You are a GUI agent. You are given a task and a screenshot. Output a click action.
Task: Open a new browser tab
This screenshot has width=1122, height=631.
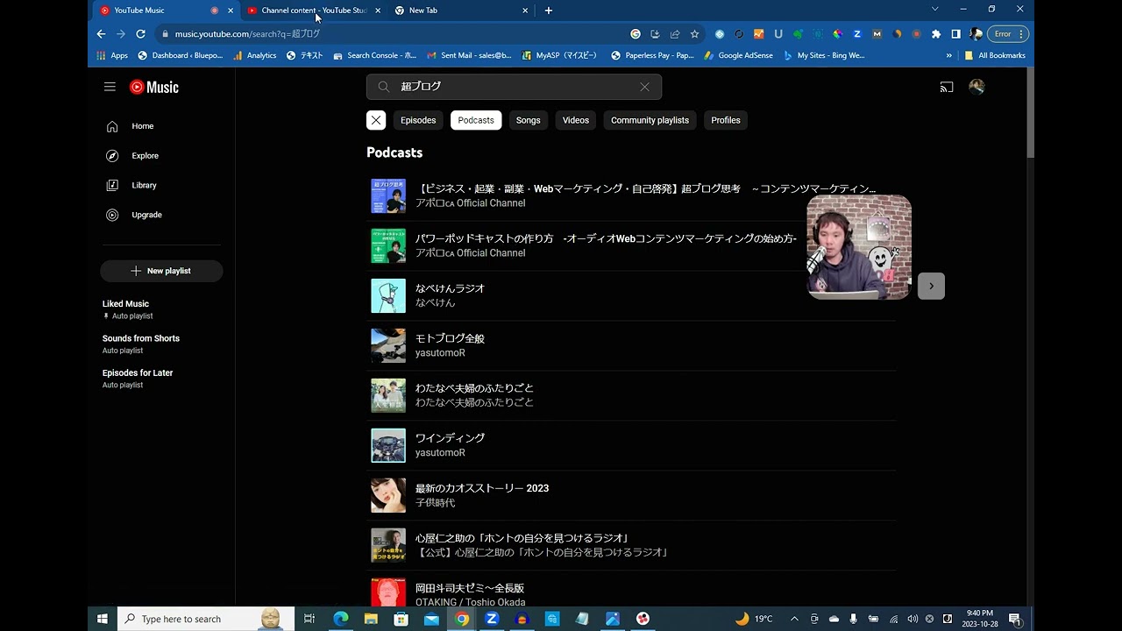[549, 11]
